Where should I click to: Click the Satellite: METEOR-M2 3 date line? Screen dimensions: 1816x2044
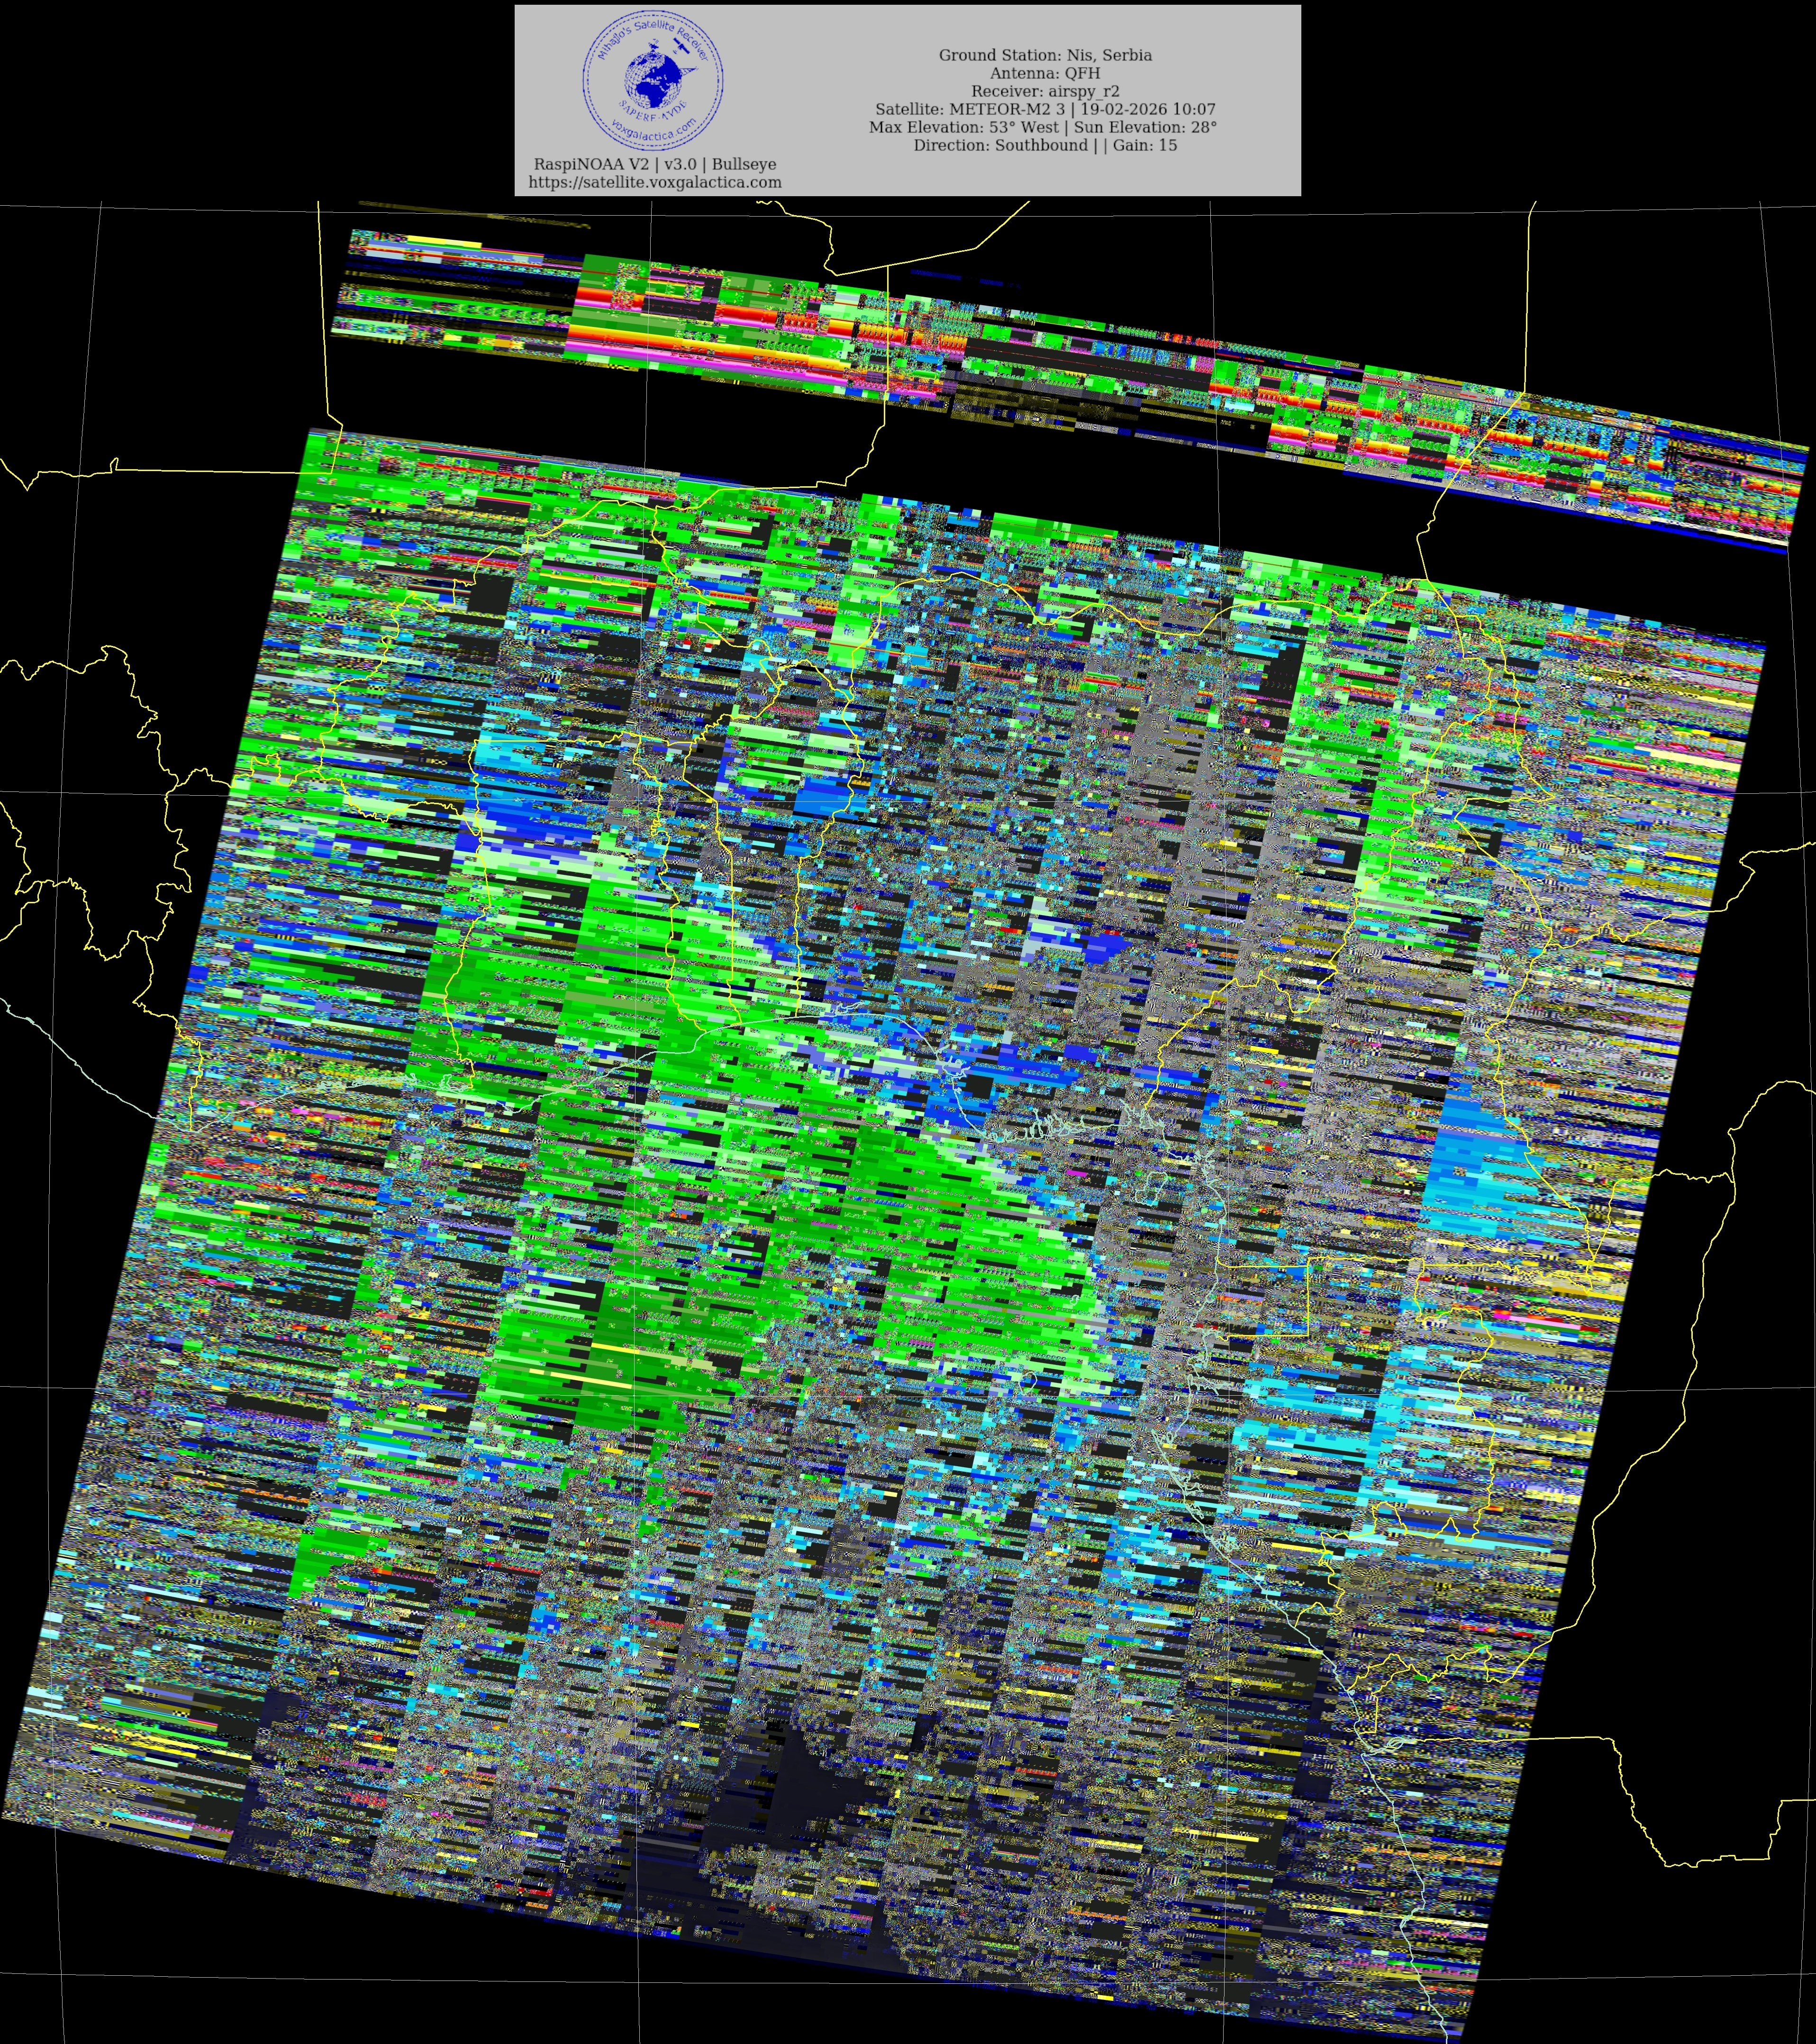1045,109
